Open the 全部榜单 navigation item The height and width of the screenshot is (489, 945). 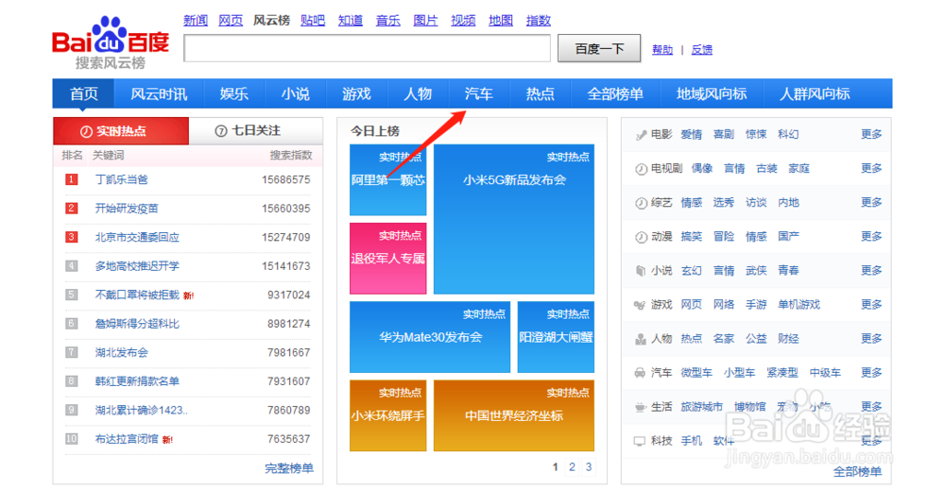[x=615, y=94]
